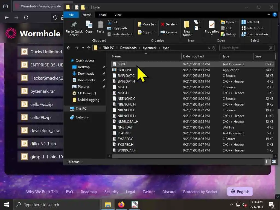This screenshot has width=280, height=210.
Task: Select Copy path in Clipboard group
Action: [x=117, y=28]
